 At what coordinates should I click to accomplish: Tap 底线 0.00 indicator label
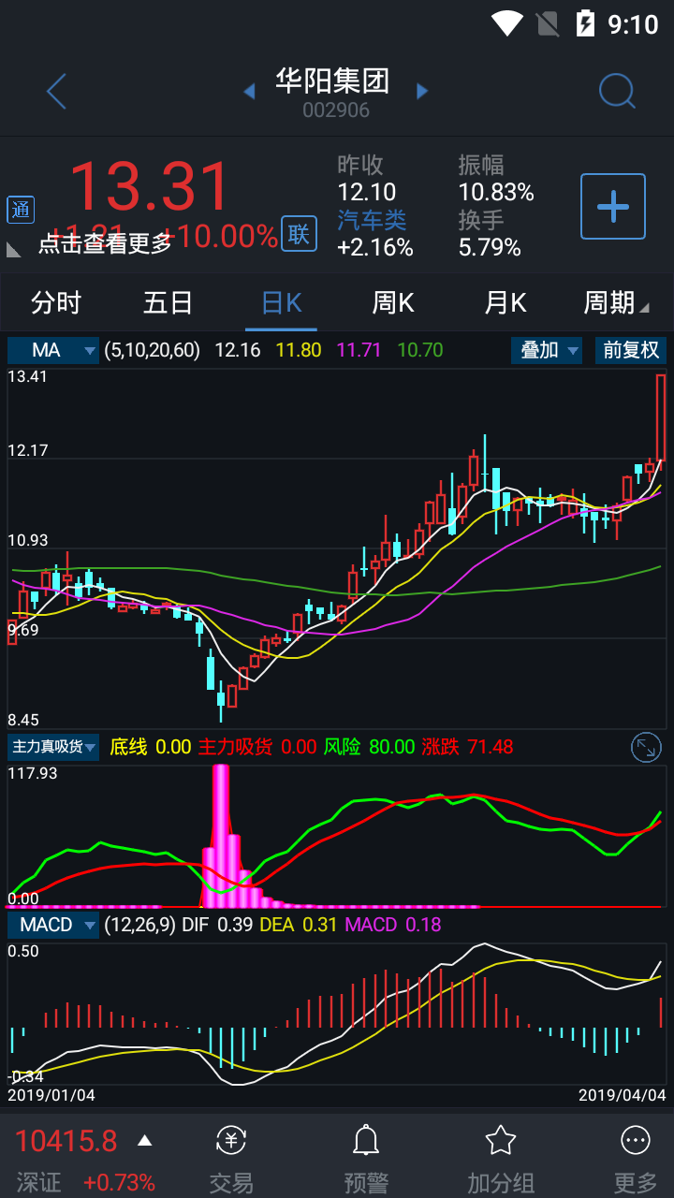(x=151, y=747)
